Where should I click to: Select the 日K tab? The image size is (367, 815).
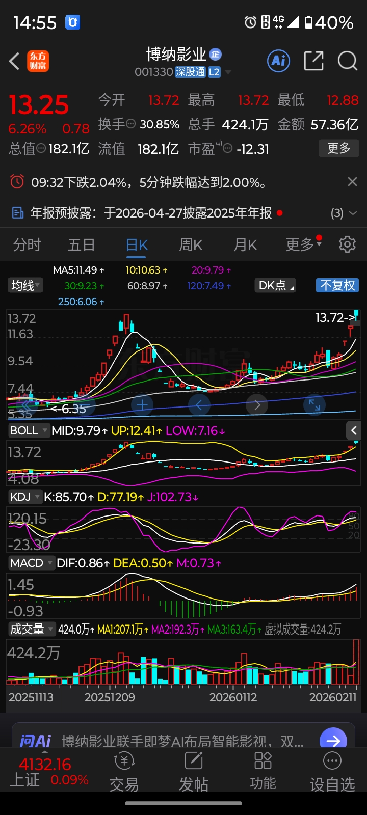point(137,245)
